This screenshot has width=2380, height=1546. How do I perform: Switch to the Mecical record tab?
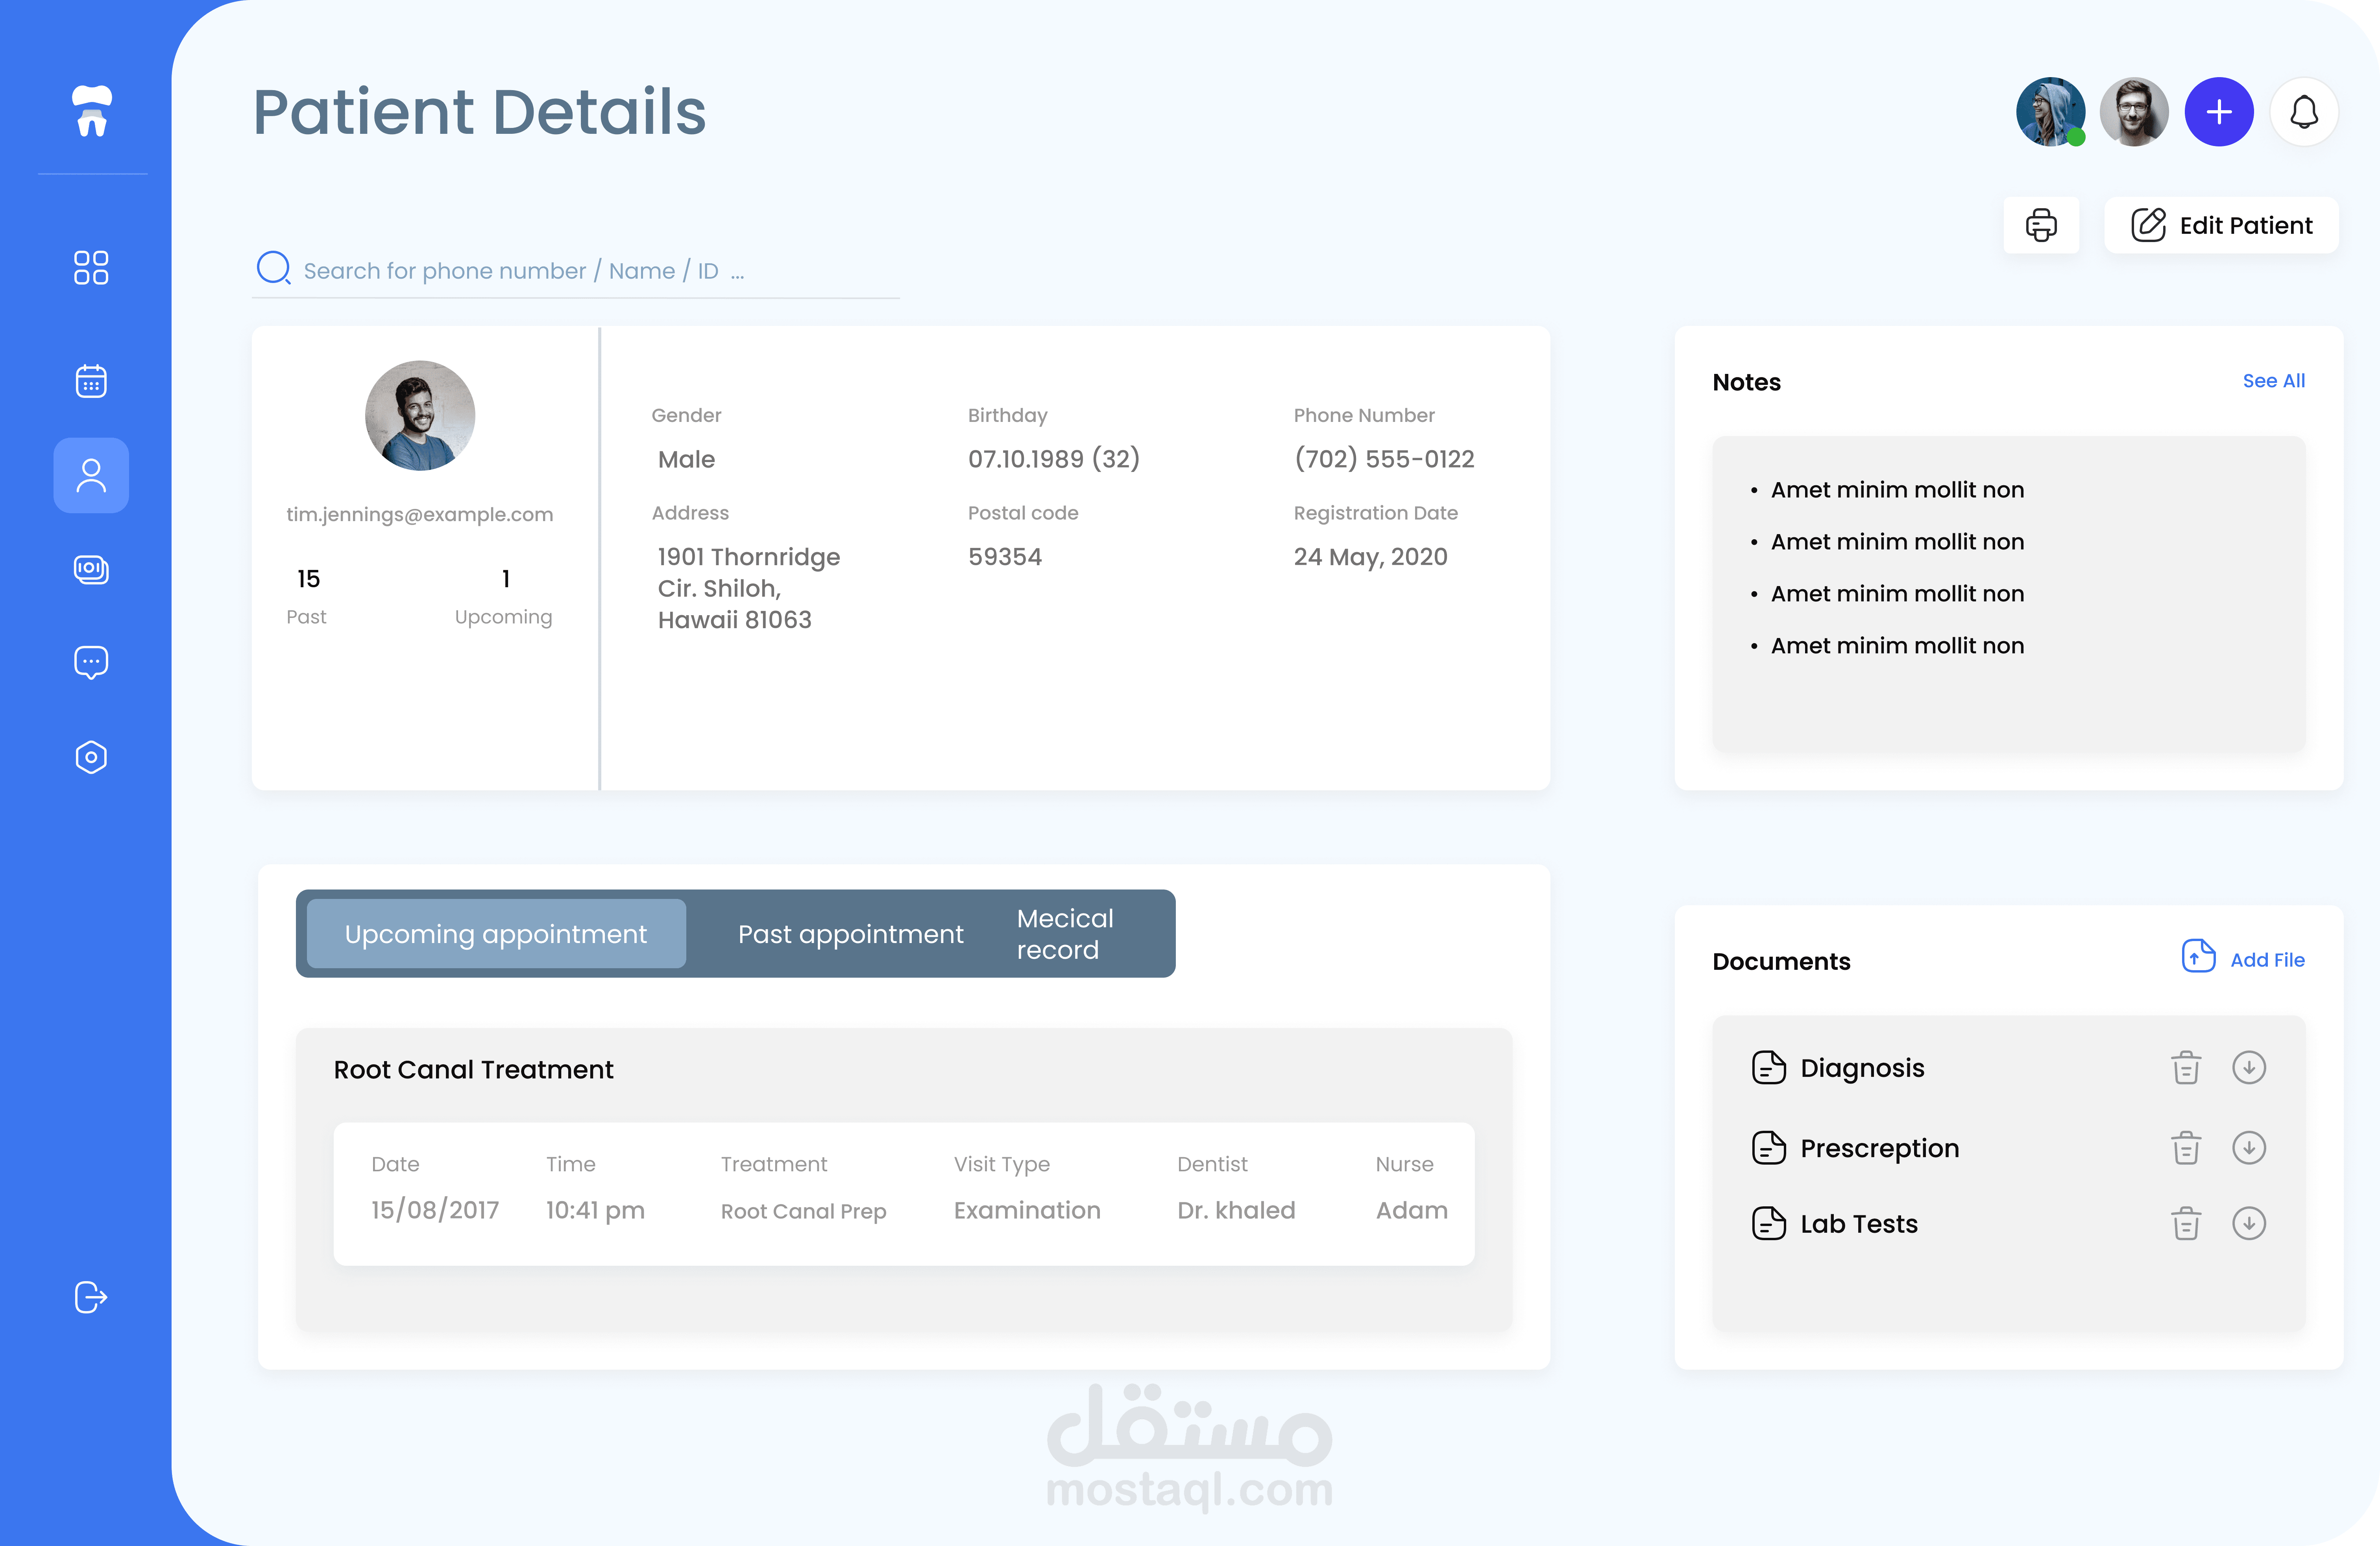click(x=1065, y=934)
